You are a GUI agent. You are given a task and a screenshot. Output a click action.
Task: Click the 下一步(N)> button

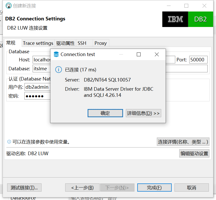click(117, 188)
